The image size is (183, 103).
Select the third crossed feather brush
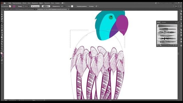click(167, 32)
